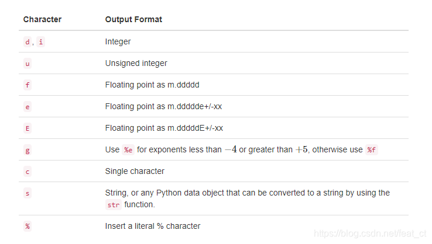
Task: Click the '%e' inline code in description
Action: 128,150
